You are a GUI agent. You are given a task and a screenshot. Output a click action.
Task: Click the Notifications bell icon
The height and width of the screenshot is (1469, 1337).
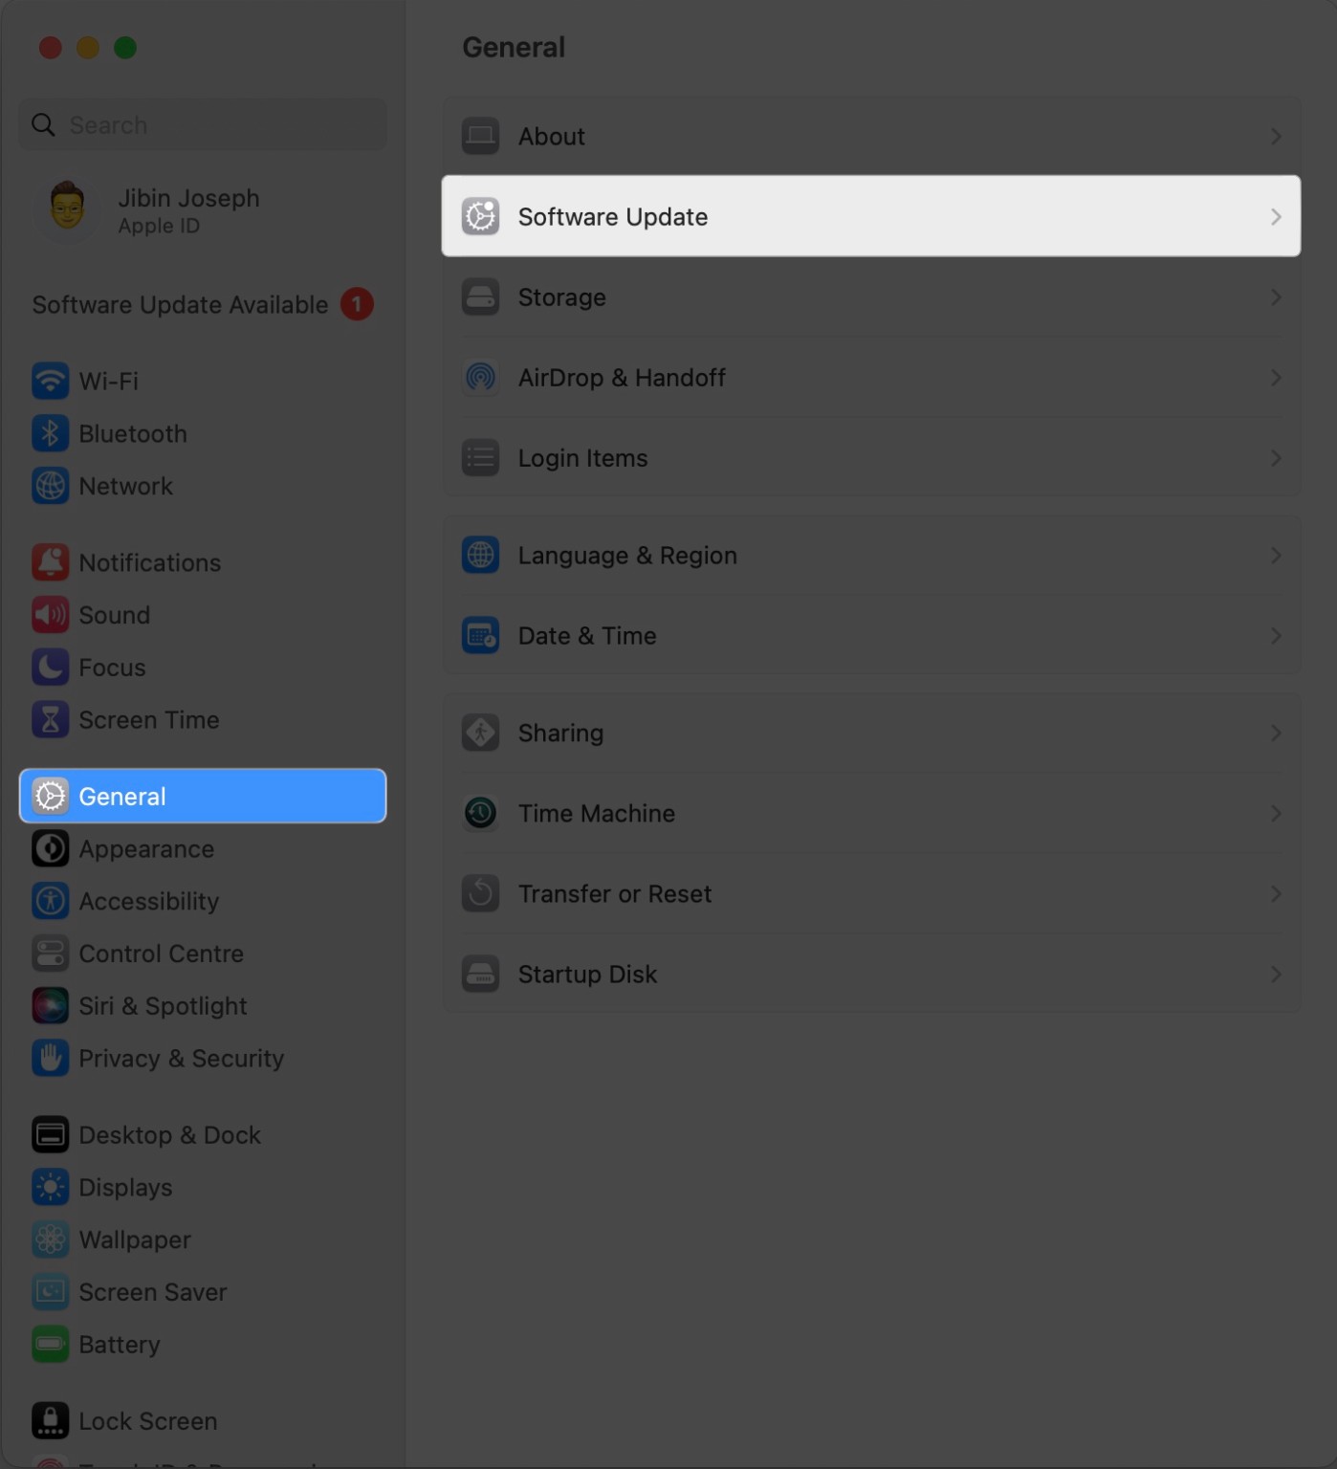click(50, 562)
